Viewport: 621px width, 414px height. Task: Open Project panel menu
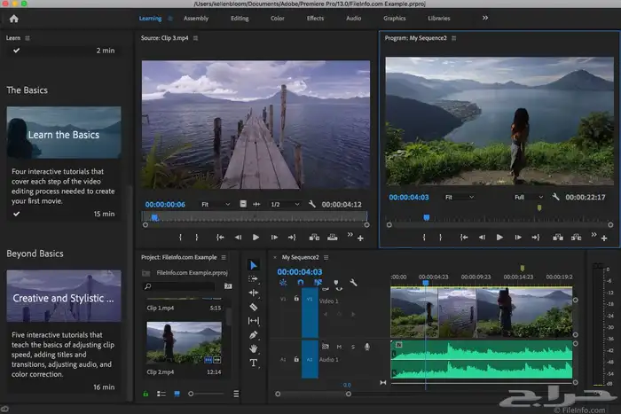tap(224, 257)
